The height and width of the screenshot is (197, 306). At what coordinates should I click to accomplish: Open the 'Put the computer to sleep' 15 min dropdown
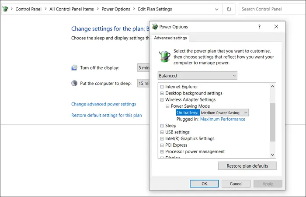[143, 83]
